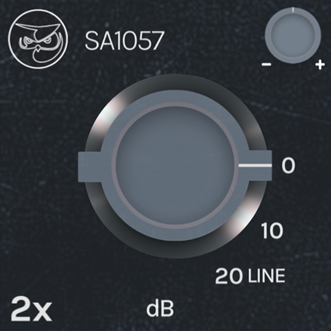Image resolution: width=331 pixels, height=331 pixels.
Task: Click the inner ring edge of the main knob
Action: (x=175, y=104)
